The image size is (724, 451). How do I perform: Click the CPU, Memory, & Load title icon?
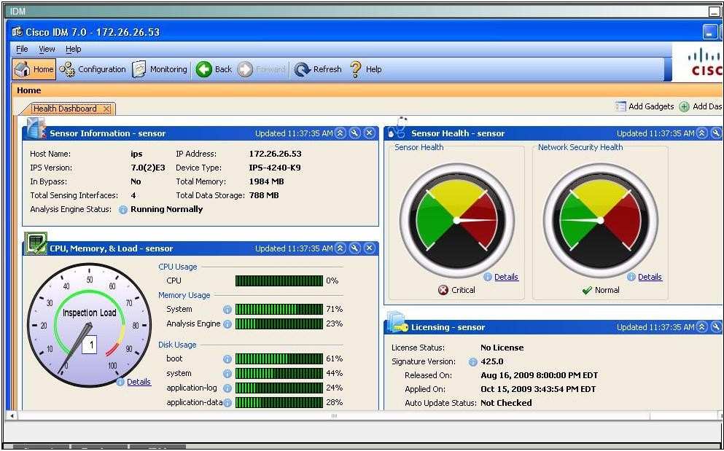pos(36,243)
